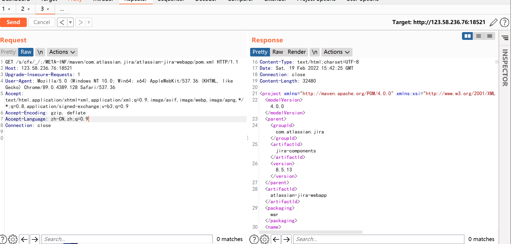Open the forward history dropdown arrow
This screenshot has height=244, width=511.
point(89,22)
